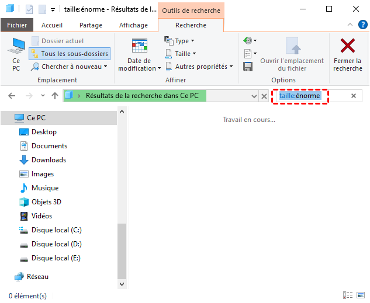Maximize the Explorer window
370x303 pixels.
pyautogui.click(x=329, y=9)
